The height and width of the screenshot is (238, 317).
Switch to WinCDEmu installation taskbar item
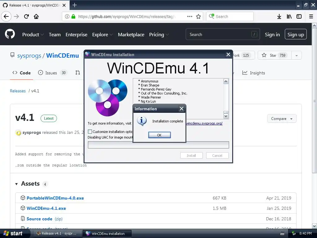click(x=107, y=233)
